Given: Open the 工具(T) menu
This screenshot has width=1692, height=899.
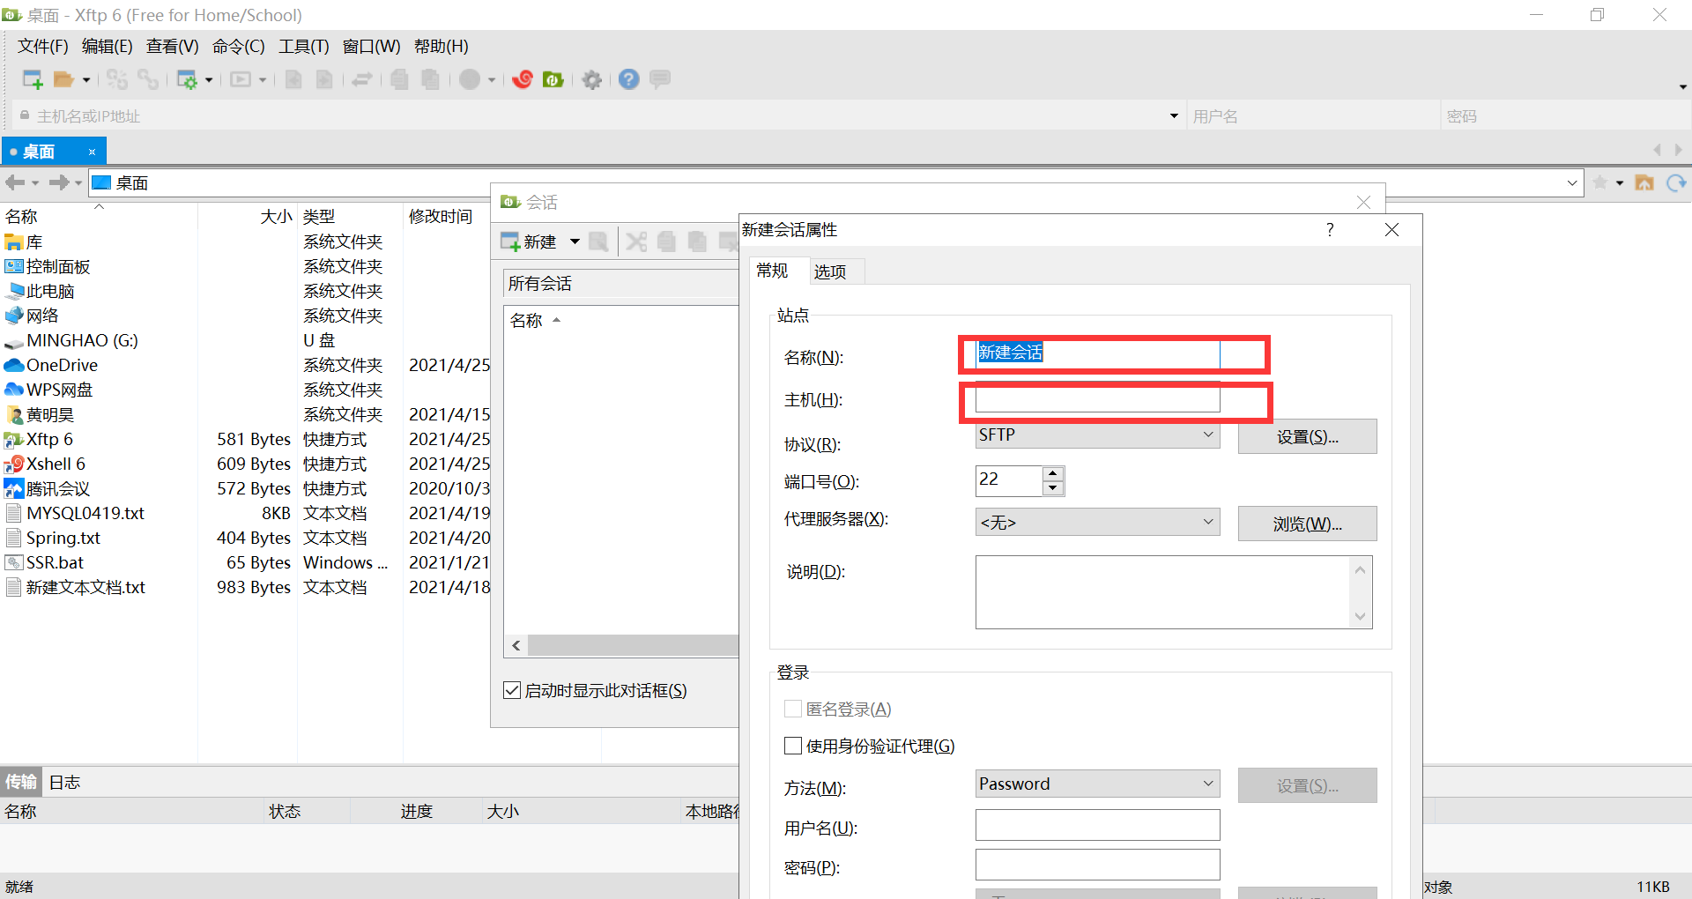Looking at the screenshot, I should pos(304,46).
